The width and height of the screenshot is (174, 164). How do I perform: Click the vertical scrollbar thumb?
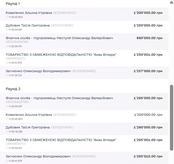[171, 118]
